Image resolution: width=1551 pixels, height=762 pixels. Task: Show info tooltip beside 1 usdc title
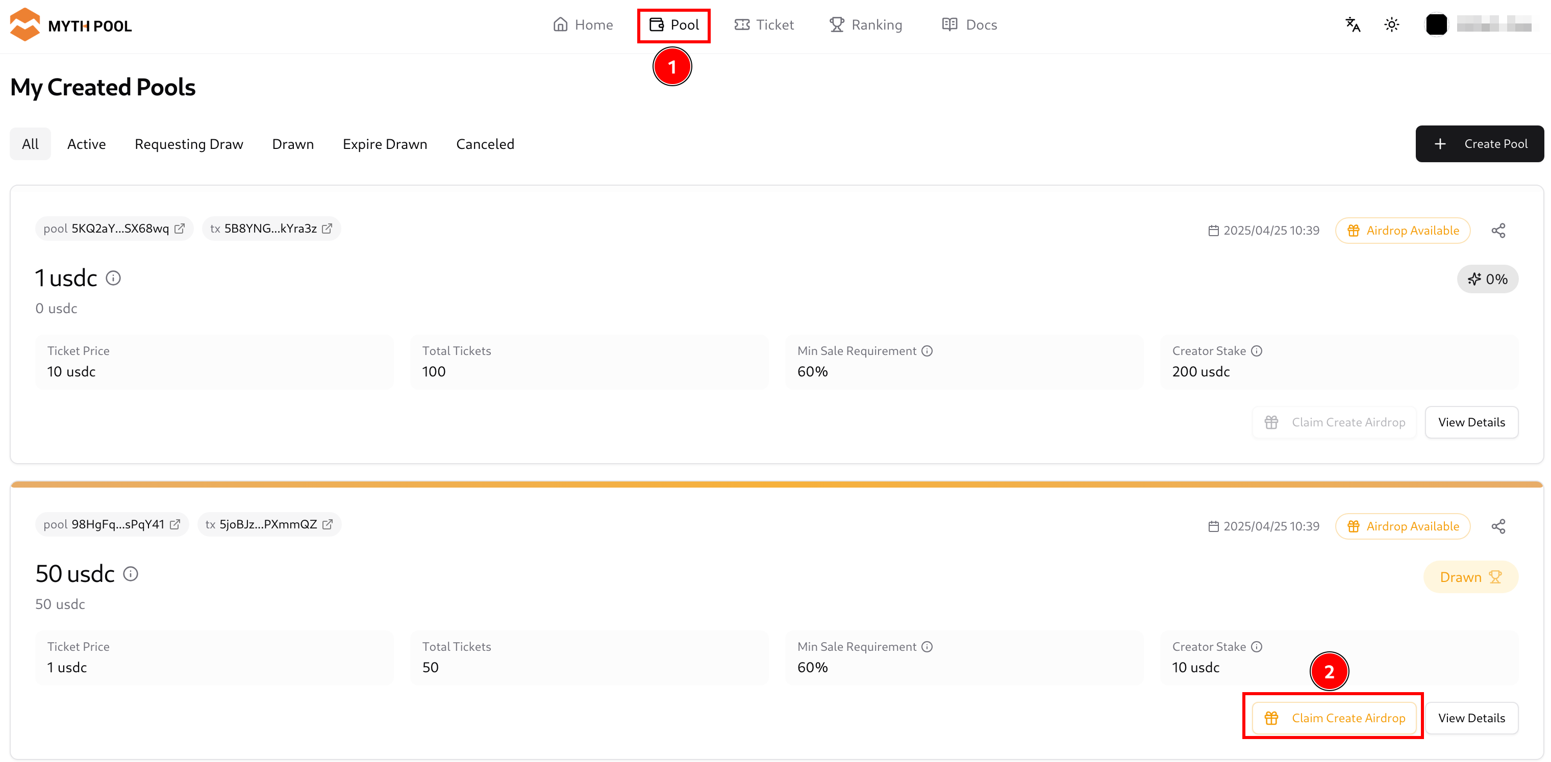pyautogui.click(x=113, y=278)
